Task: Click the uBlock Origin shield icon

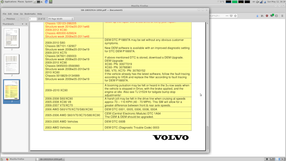Action: click(x=267, y=16)
